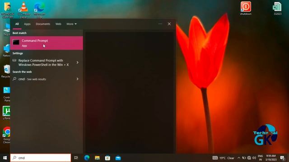Select the All search tab
This screenshot has height=162, width=289.
[x=17, y=24]
